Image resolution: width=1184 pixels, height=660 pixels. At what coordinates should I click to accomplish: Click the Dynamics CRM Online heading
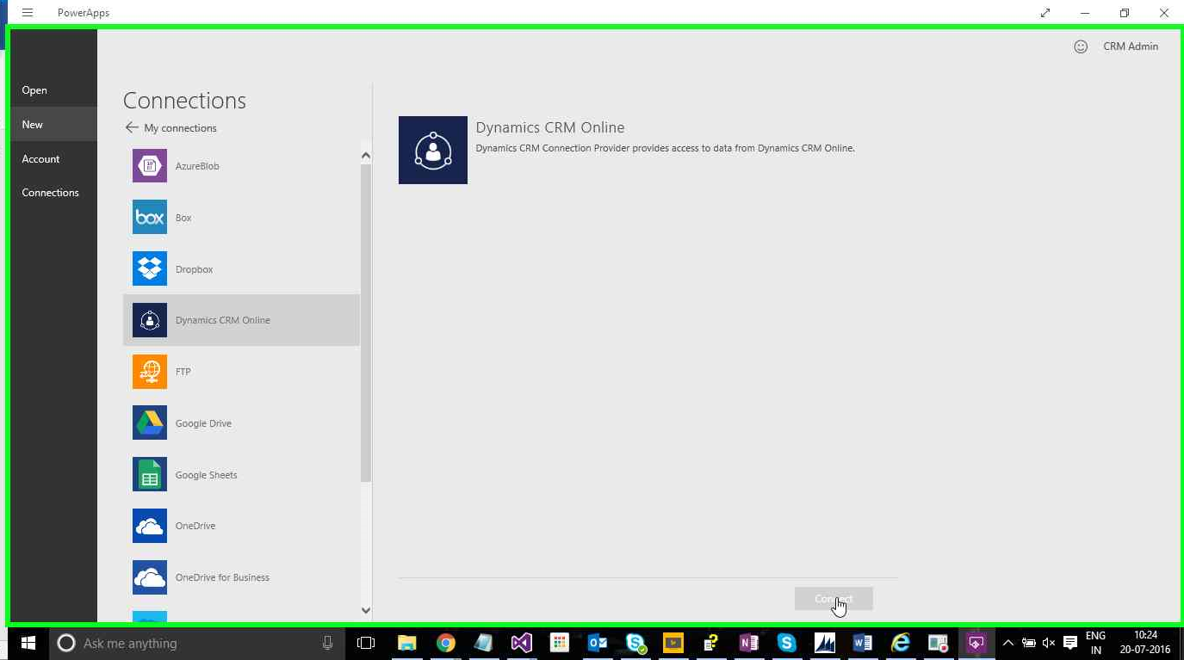pyautogui.click(x=550, y=127)
